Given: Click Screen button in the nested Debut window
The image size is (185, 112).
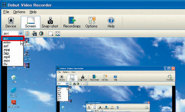Looking at the screenshot, I should [x=72, y=78].
